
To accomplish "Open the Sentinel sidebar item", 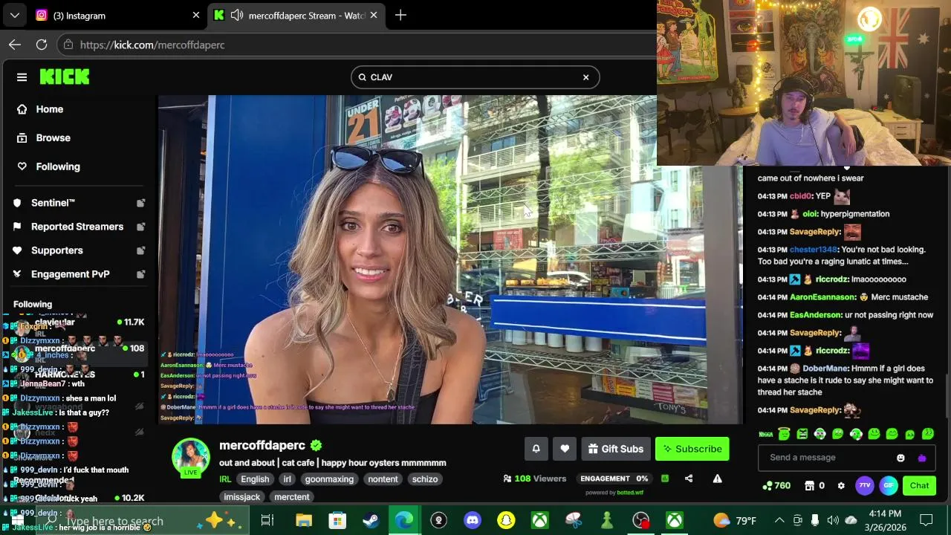I will point(53,203).
